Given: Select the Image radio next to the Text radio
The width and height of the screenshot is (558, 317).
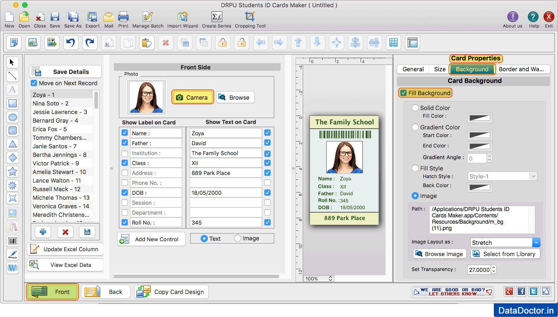Looking at the screenshot, I should (x=238, y=239).
